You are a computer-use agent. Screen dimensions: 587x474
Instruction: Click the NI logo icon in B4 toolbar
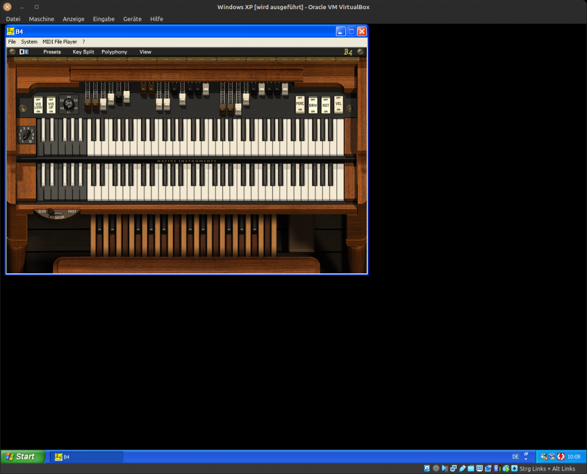coord(24,52)
